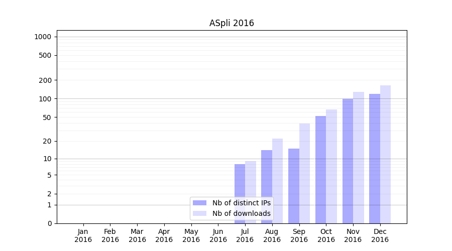Click the Oct 2016 distinct IPs bar
This screenshot has height=251, width=452.
pyautogui.click(x=320, y=169)
